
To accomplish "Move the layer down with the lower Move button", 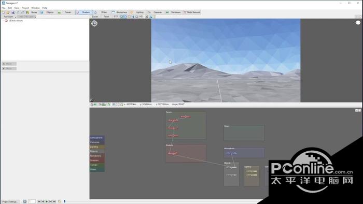I will pyautogui.click(x=9, y=69).
